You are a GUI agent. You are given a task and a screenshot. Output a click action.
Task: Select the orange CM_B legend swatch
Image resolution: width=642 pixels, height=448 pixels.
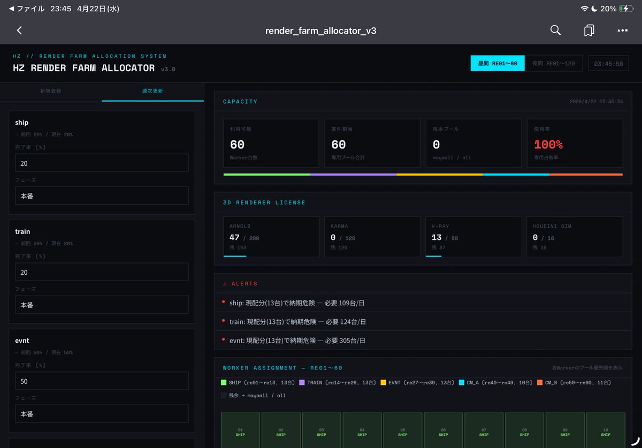tap(540, 382)
